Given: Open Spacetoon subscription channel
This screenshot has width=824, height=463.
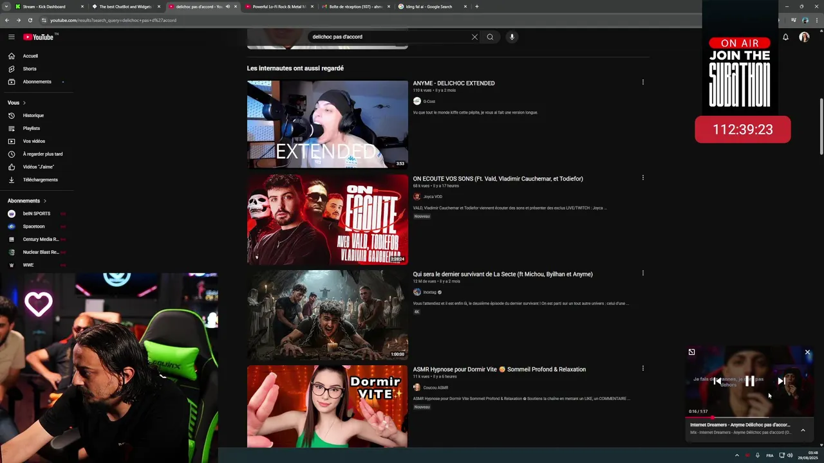Looking at the screenshot, I should [37, 226].
